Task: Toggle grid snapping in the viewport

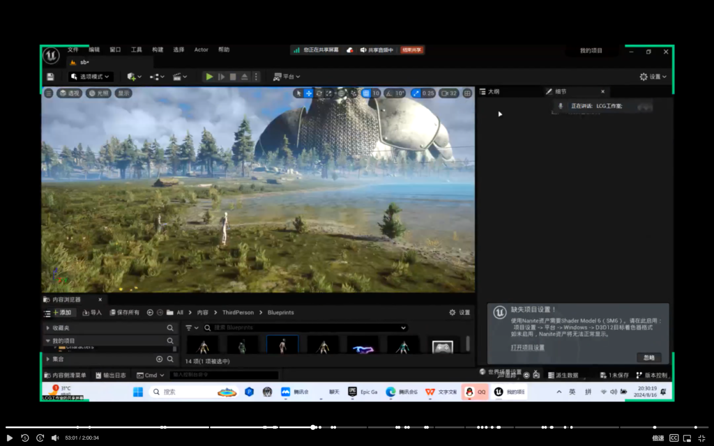Action: pyautogui.click(x=366, y=93)
